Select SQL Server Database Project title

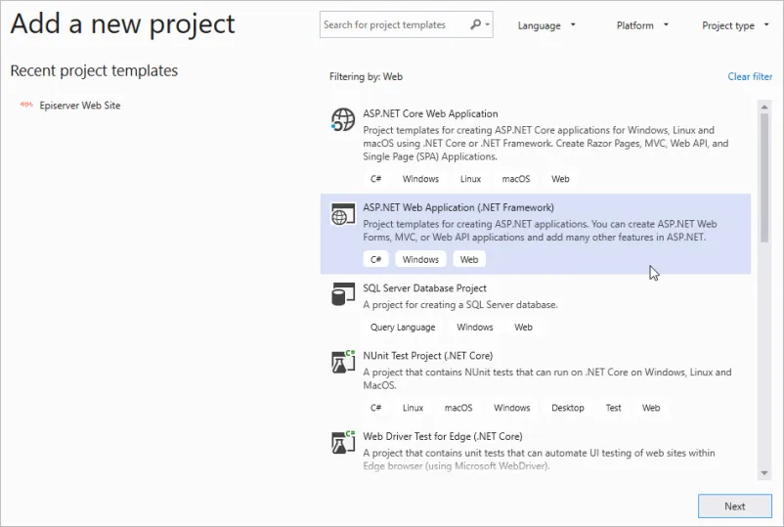[424, 288]
